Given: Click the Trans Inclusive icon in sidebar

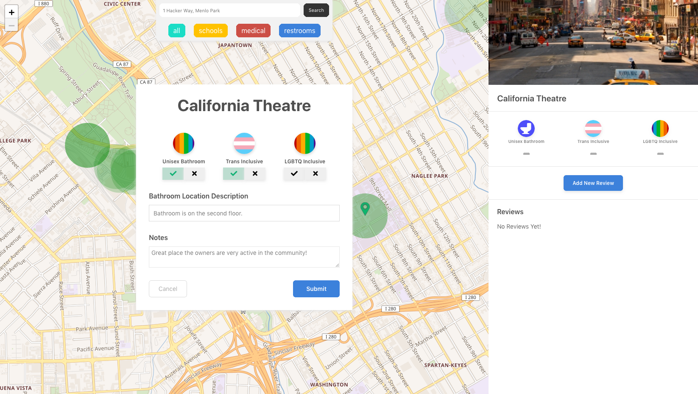Looking at the screenshot, I should tap(593, 129).
